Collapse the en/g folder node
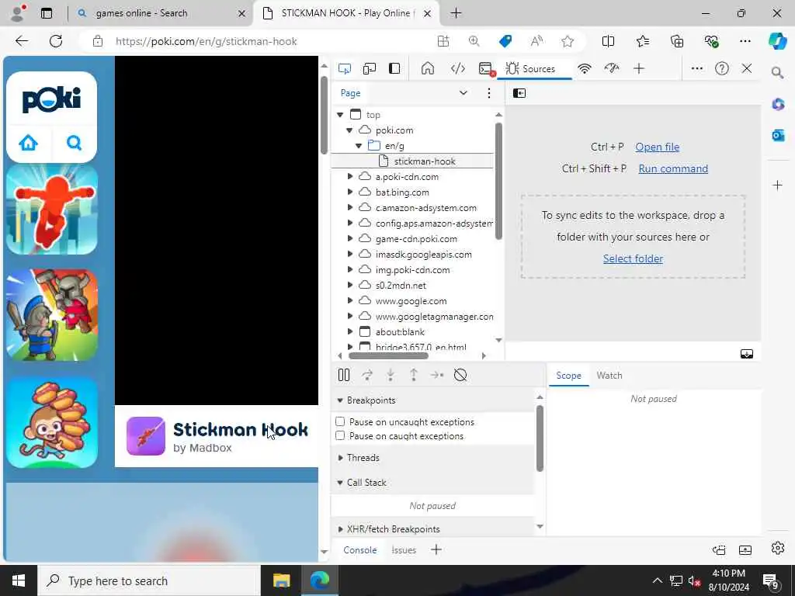The image size is (795, 596). click(x=359, y=146)
